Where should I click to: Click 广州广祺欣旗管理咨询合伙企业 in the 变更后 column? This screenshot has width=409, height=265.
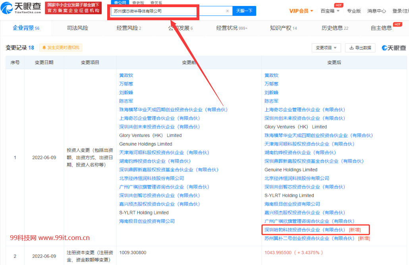309,221
